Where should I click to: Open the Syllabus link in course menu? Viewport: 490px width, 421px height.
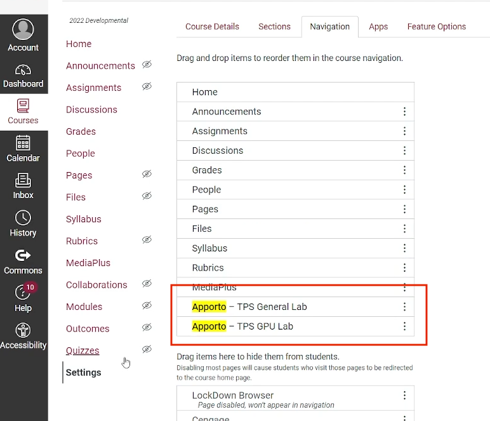coord(83,219)
